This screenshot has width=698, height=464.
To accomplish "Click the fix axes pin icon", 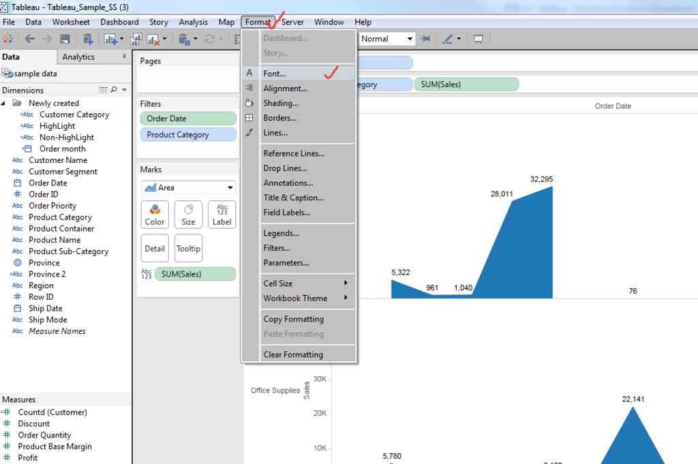I will tap(425, 39).
